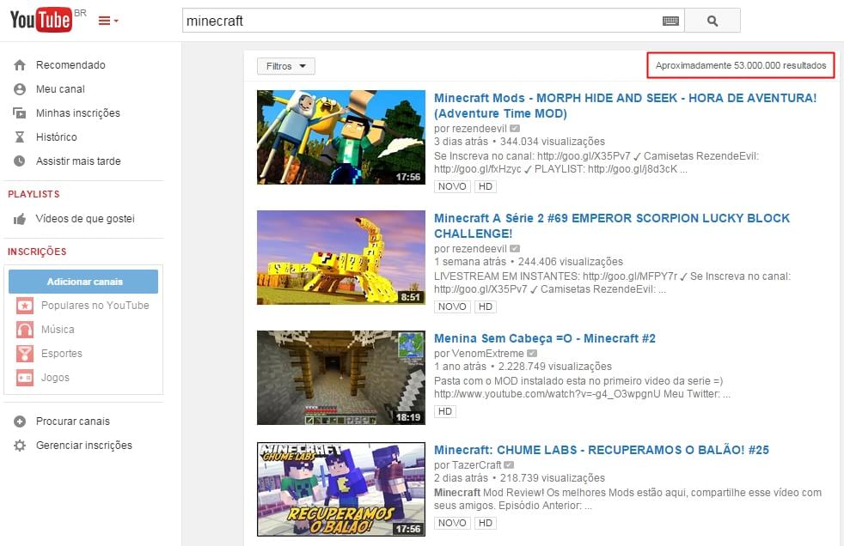The width and height of the screenshot is (844, 546).
Task: Open Vídeos de que gostei
Action: [85, 219]
